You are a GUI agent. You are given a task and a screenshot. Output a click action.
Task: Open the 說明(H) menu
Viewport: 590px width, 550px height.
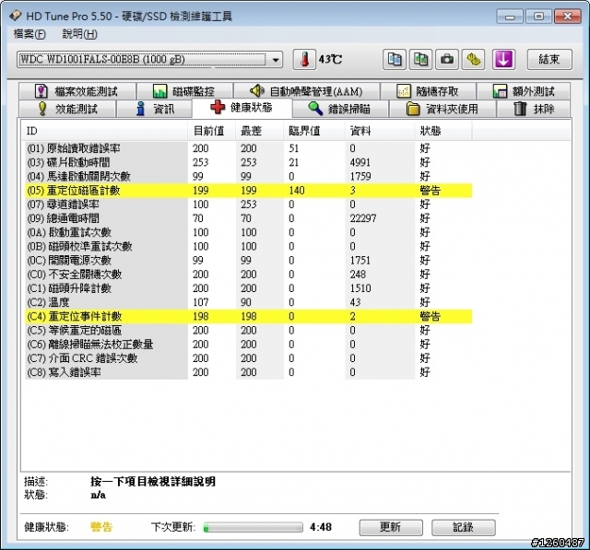79,34
